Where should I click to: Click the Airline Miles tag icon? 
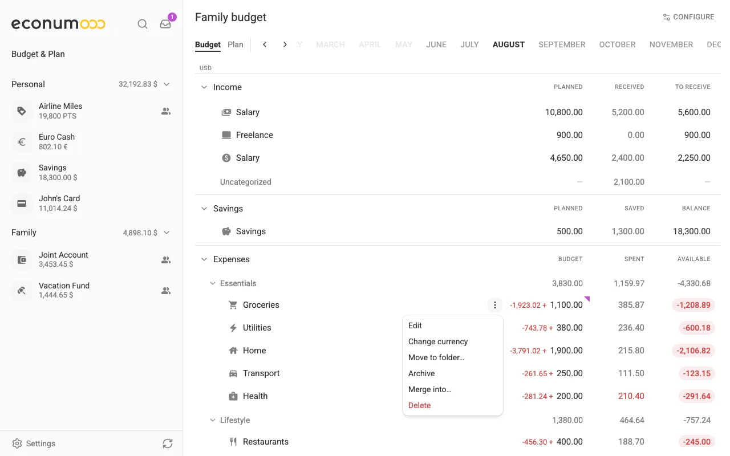point(22,111)
